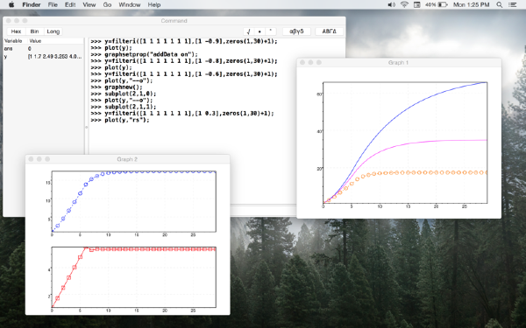Open the File menu

pos(53,4)
